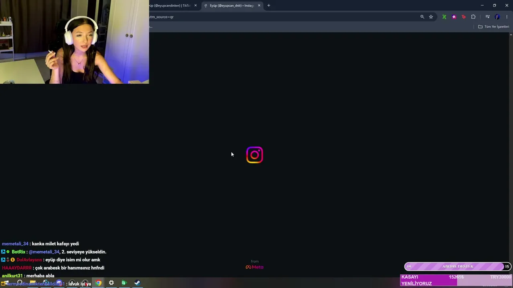Close the Eyüp Instagram tab
Viewport: 513px width, 288px height.
click(x=259, y=6)
